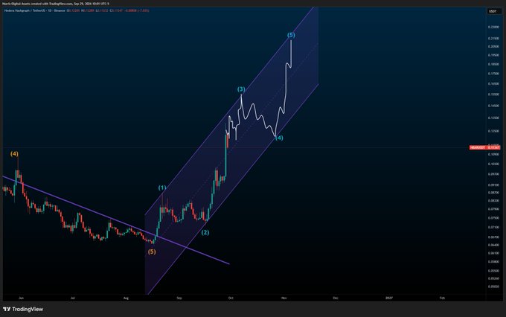The height and width of the screenshot is (317, 506).
Task: Click the Jun label on time axis
Action: [21, 298]
